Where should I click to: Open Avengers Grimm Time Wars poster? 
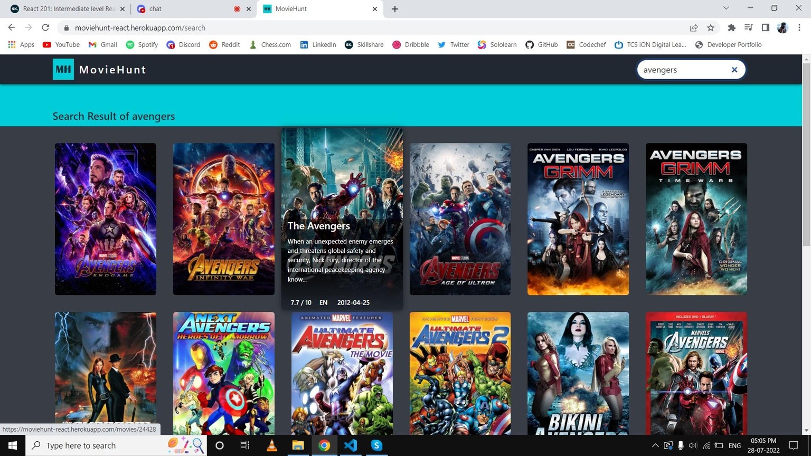696,219
